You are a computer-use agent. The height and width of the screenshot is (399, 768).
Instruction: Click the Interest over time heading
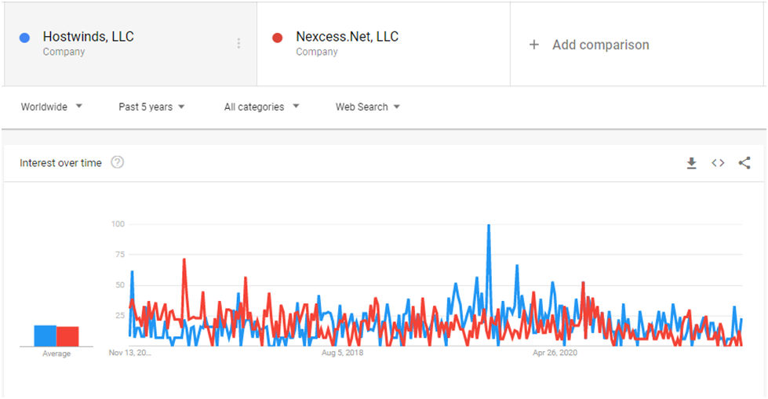[x=60, y=163]
